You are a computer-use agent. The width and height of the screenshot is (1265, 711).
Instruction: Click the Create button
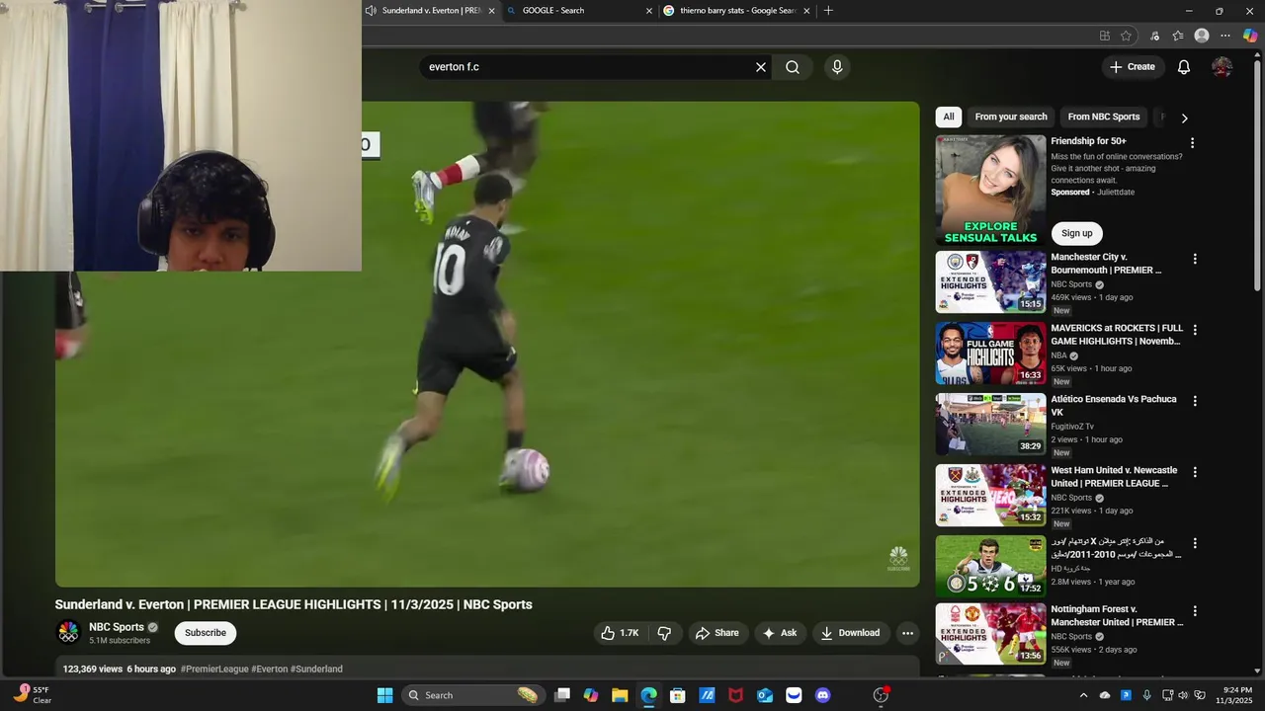[x=1132, y=67]
